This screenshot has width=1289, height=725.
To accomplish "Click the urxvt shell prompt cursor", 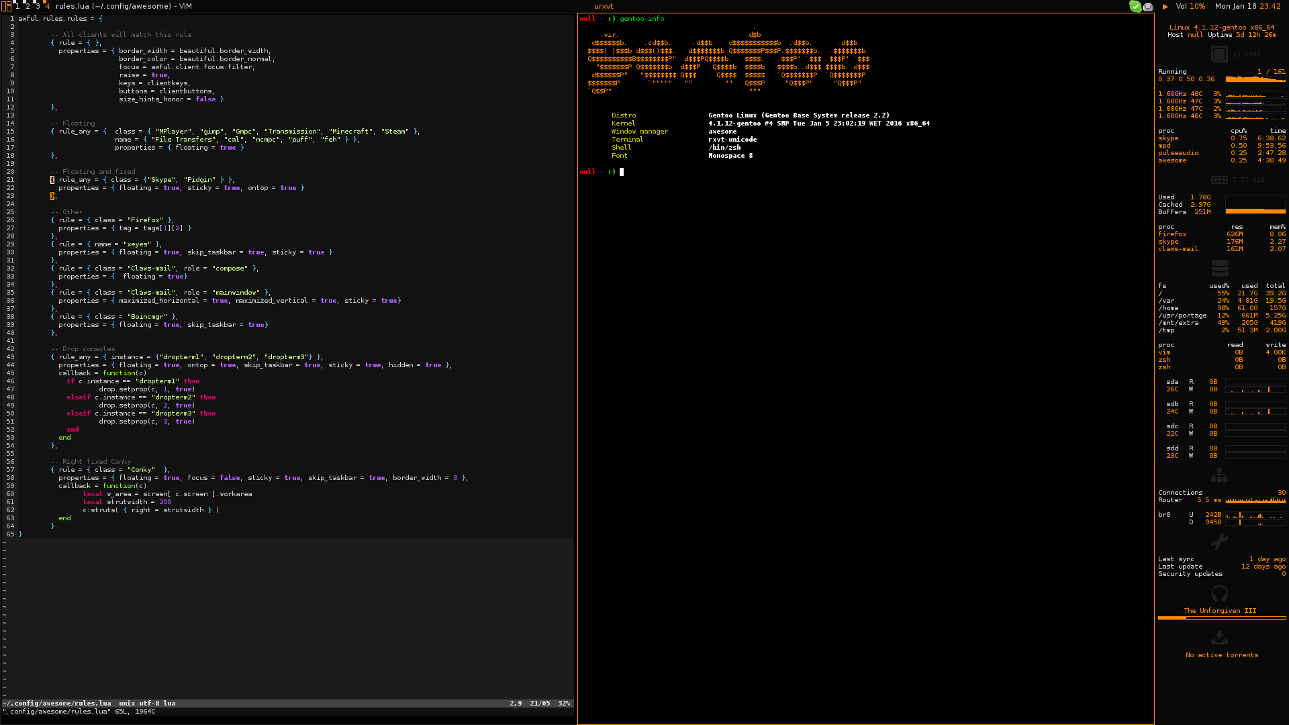I will click(622, 172).
